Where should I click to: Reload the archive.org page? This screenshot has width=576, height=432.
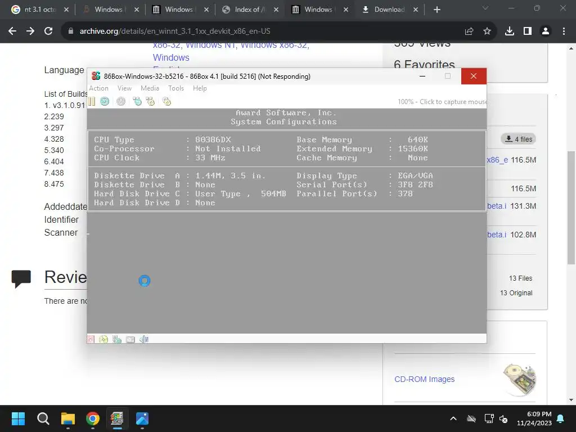(48, 31)
